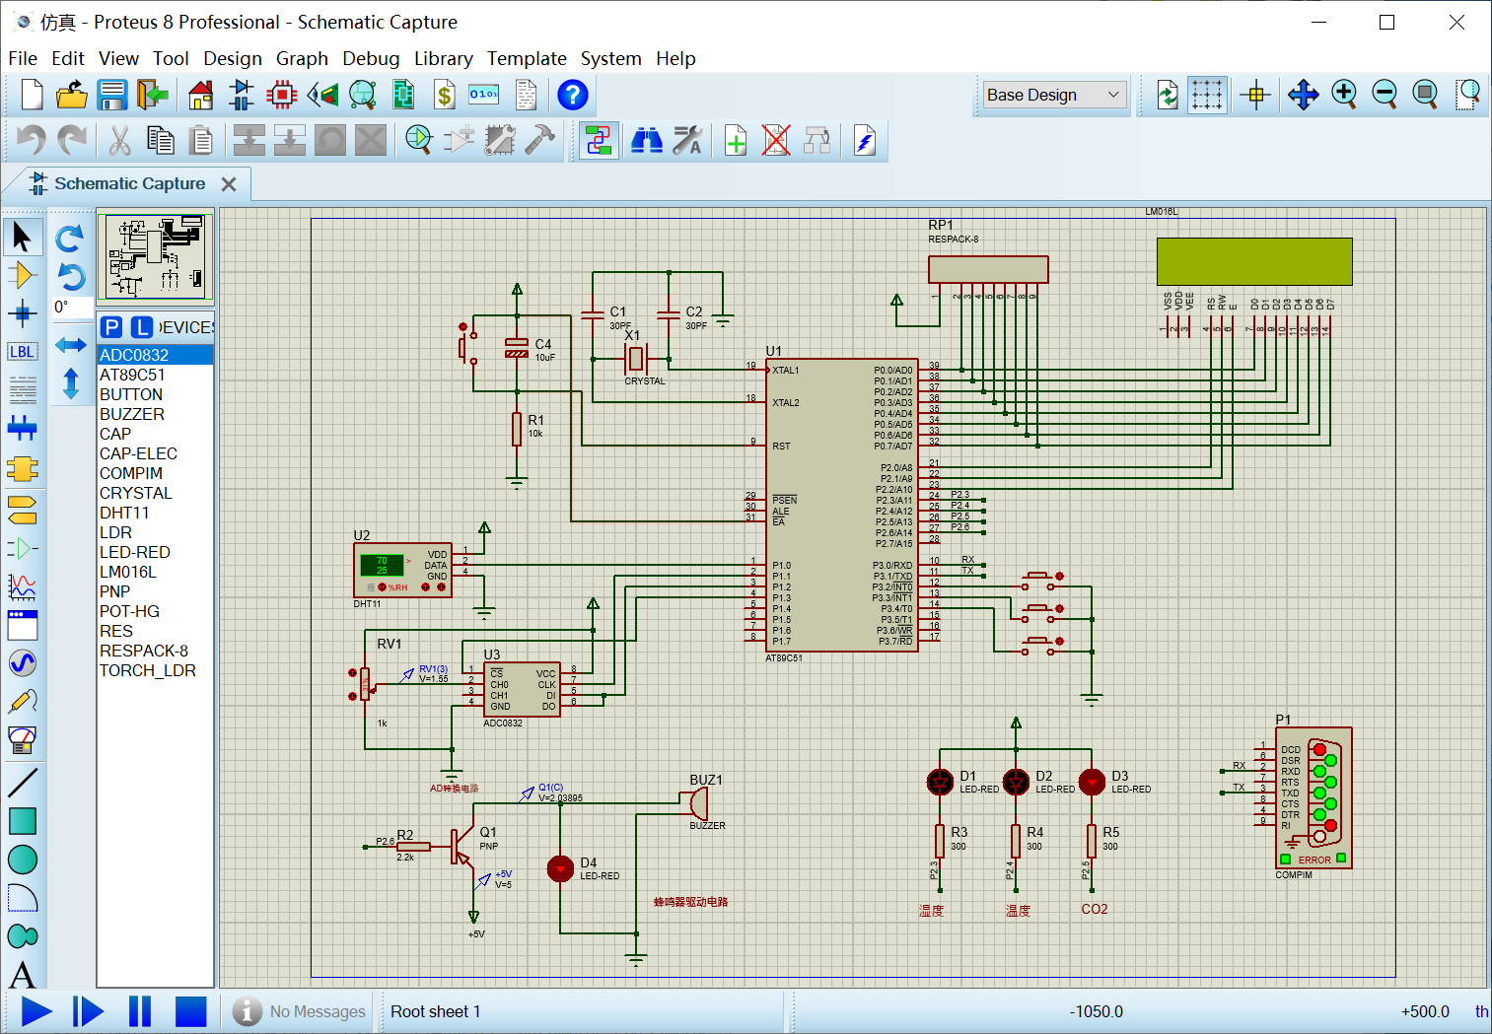Image resolution: width=1492 pixels, height=1034 pixels.
Task: Select the Generator Mode sine icon
Action: 22,662
